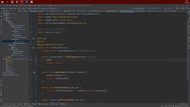Click the gutter icon beside saveProduct method
Viewport: 190px width, 107px height.
(x=34, y=72)
